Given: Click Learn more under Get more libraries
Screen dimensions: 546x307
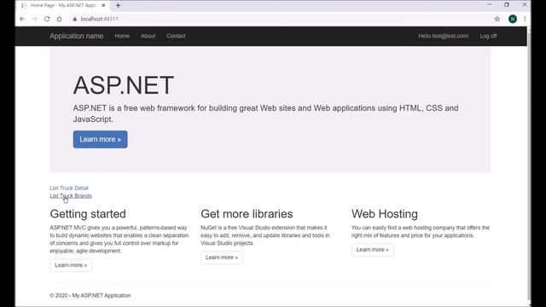Looking at the screenshot, I should pyautogui.click(x=222, y=258).
